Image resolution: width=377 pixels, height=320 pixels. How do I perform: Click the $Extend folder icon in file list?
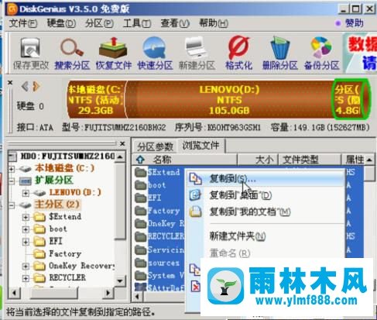coord(141,172)
